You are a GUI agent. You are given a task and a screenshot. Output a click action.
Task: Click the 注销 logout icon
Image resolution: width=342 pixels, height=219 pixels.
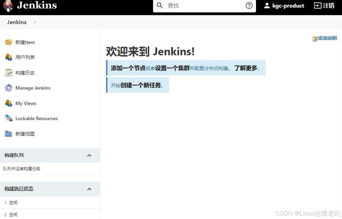coord(317,5)
